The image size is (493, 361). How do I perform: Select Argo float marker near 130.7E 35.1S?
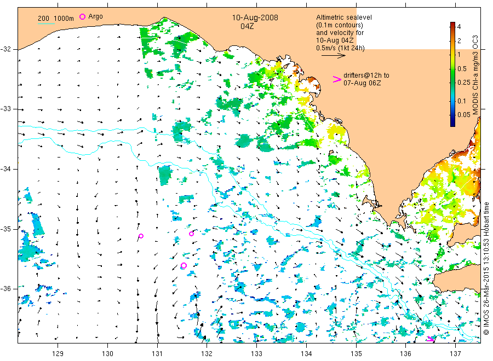[x=141, y=236]
